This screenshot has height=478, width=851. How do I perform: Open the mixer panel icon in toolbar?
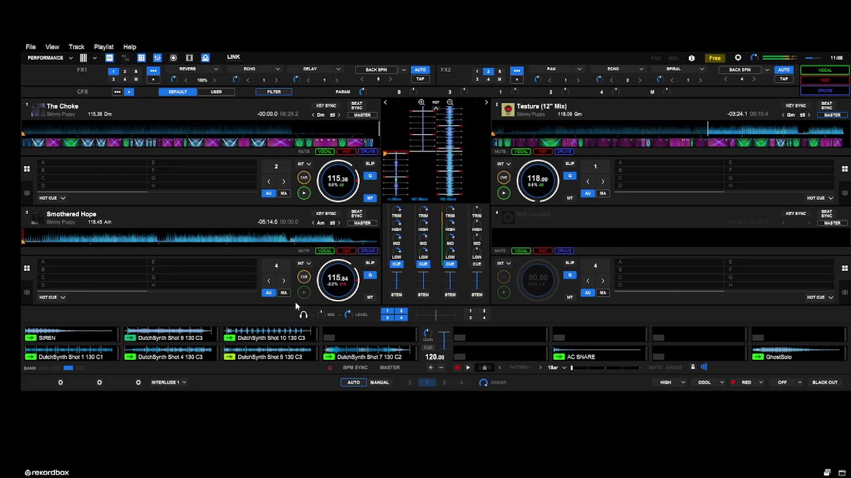point(158,58)
